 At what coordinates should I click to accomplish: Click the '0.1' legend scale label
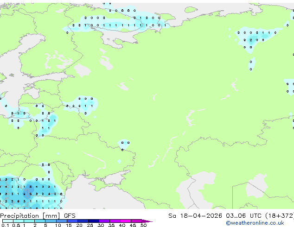[5, 225]
